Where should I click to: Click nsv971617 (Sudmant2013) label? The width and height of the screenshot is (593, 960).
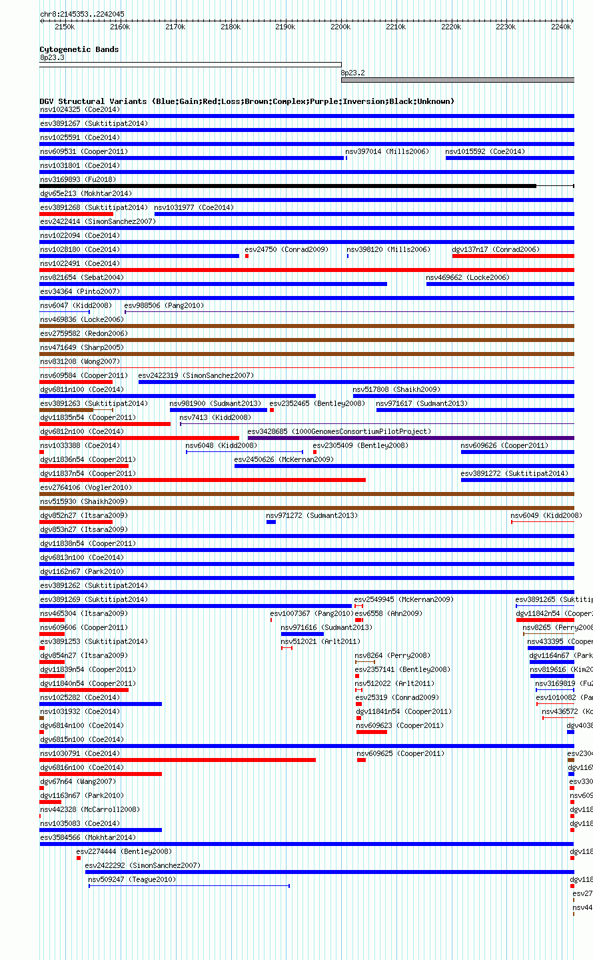[x=422, y=403]
